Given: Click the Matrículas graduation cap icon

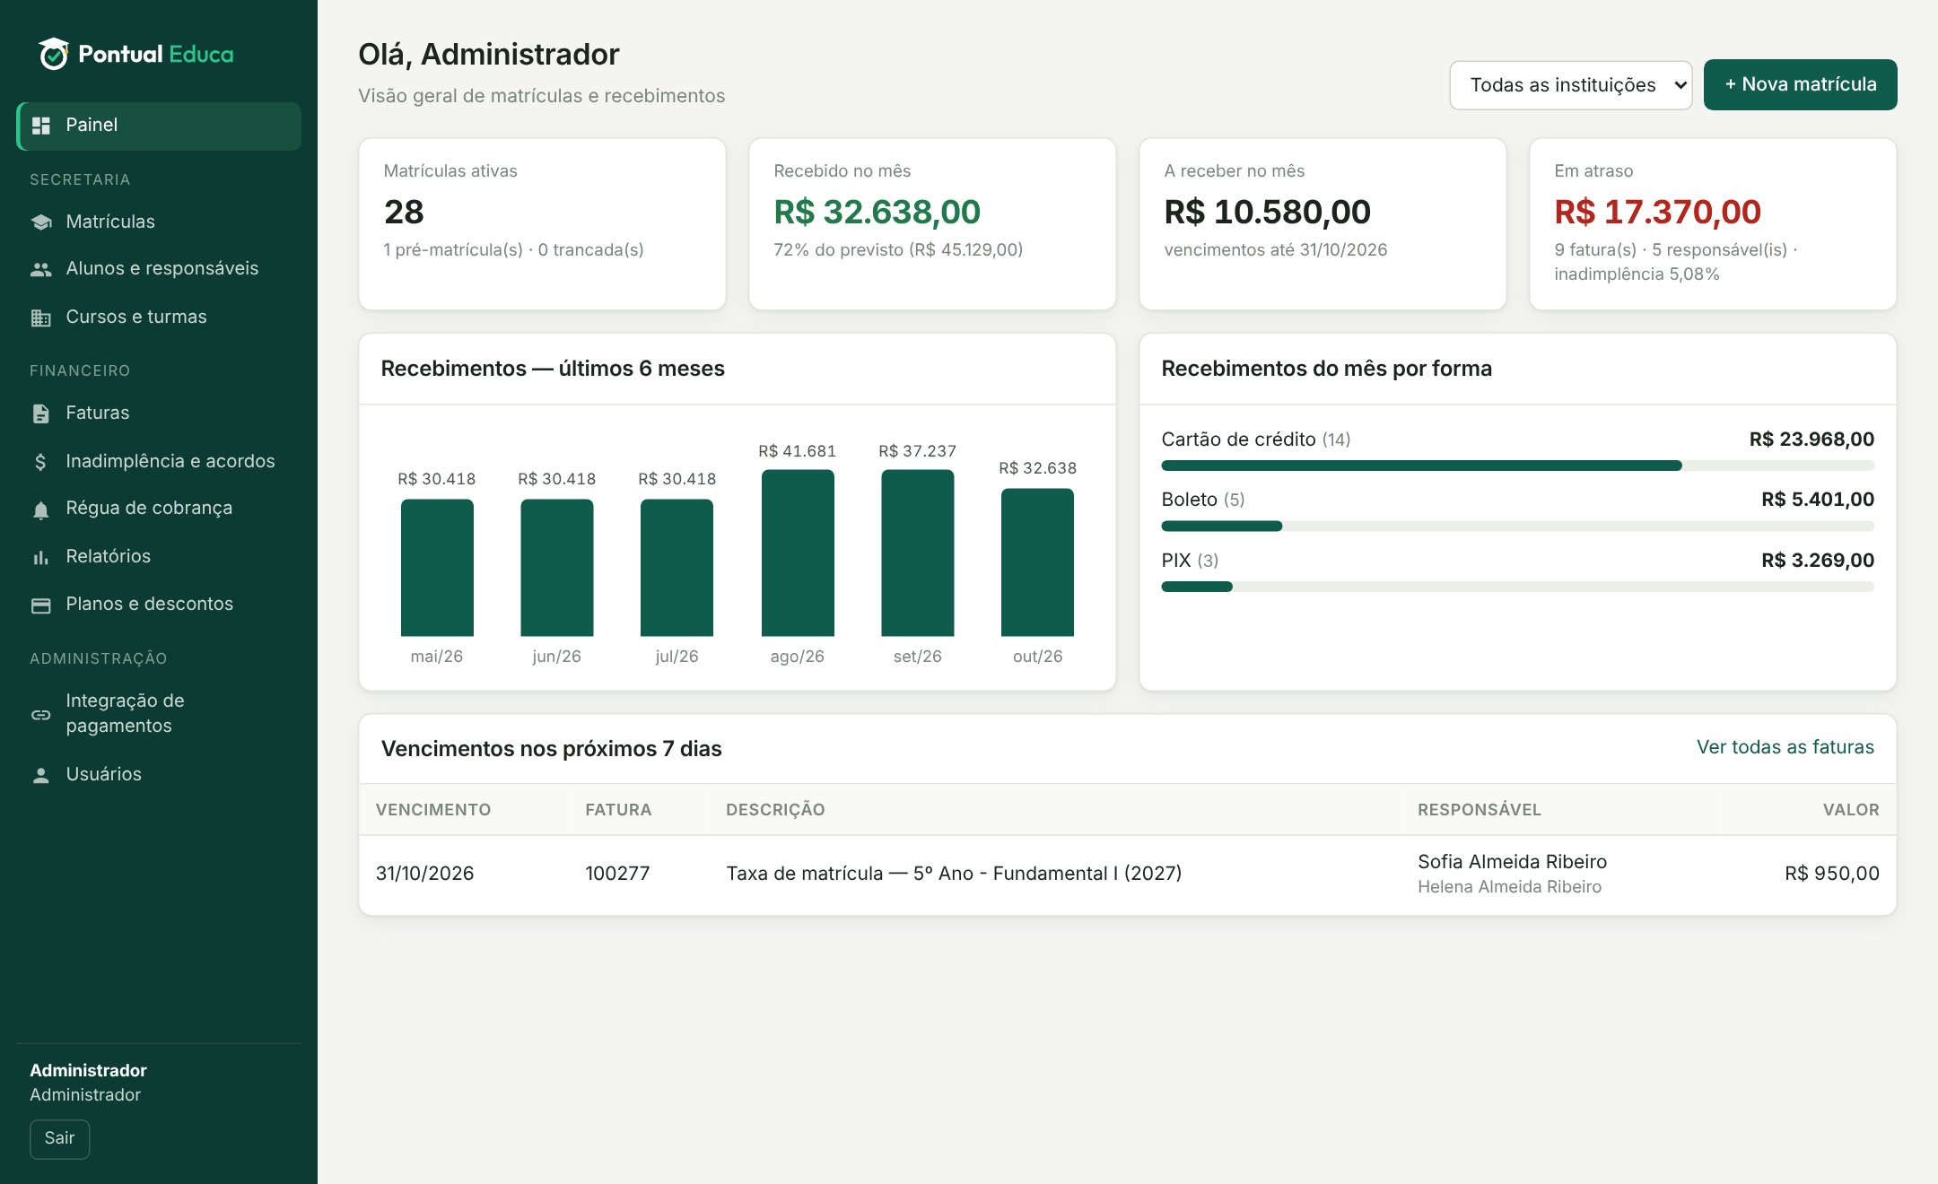Looking at the screenshot, I should coord(41,222).
